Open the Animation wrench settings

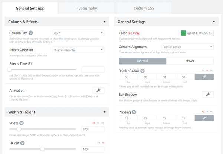(98, 90)
